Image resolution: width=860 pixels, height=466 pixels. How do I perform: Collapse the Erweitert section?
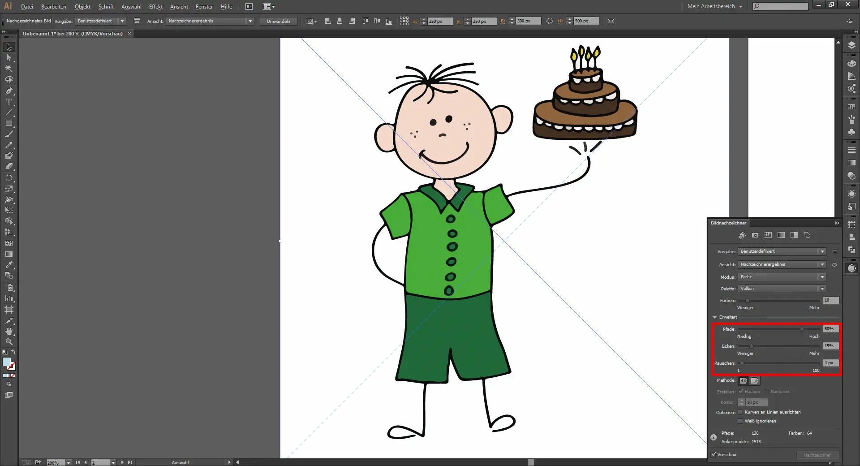(715, 317)
